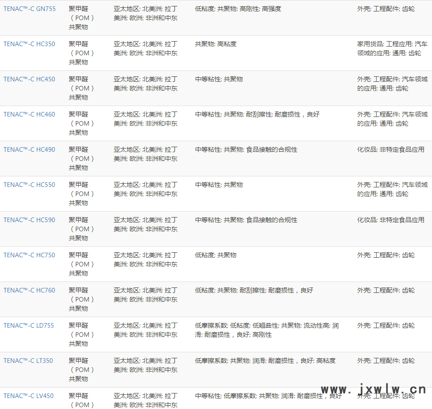The width and height of the screenshot is (432, 409).
Task: Open the TENAC™-C GN755 product link
Action: [x=30, y=9]
